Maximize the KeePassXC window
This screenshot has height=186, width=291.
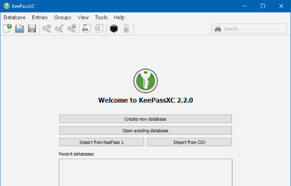pyautogui.click(x=263, y=6)
